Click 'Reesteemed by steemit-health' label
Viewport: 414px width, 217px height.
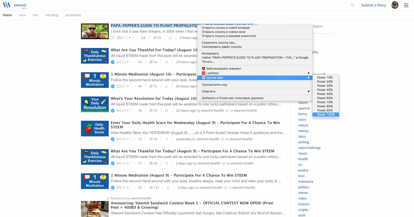click(131, 198)
